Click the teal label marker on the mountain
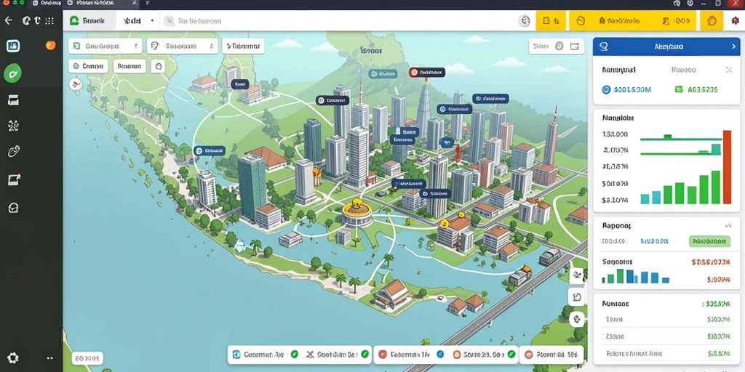This screenshot has width=745, height=372. [x=383, y=73]
